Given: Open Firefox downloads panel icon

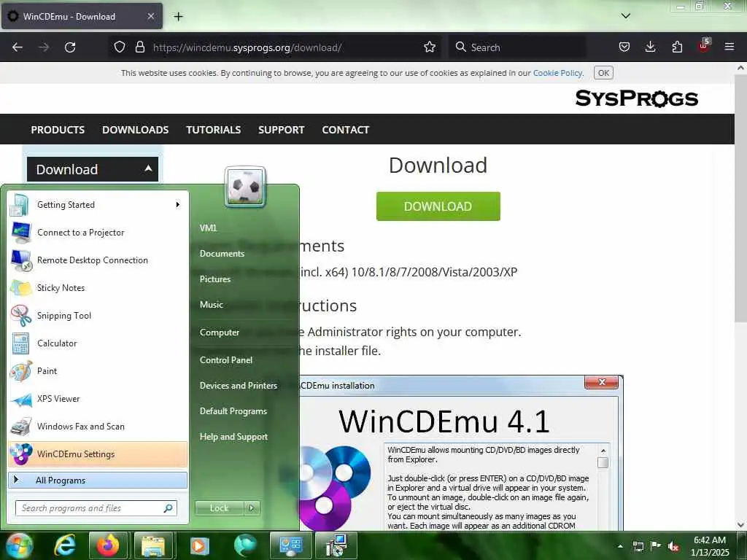Looking at the screenshot, I should (x=650, y=47).
